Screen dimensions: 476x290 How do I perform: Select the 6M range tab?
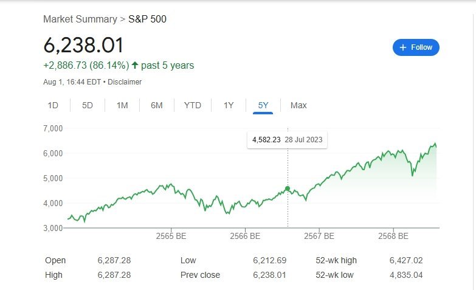157,105
